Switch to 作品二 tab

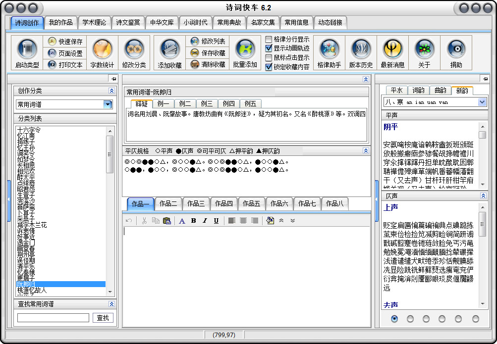(168, 203)
